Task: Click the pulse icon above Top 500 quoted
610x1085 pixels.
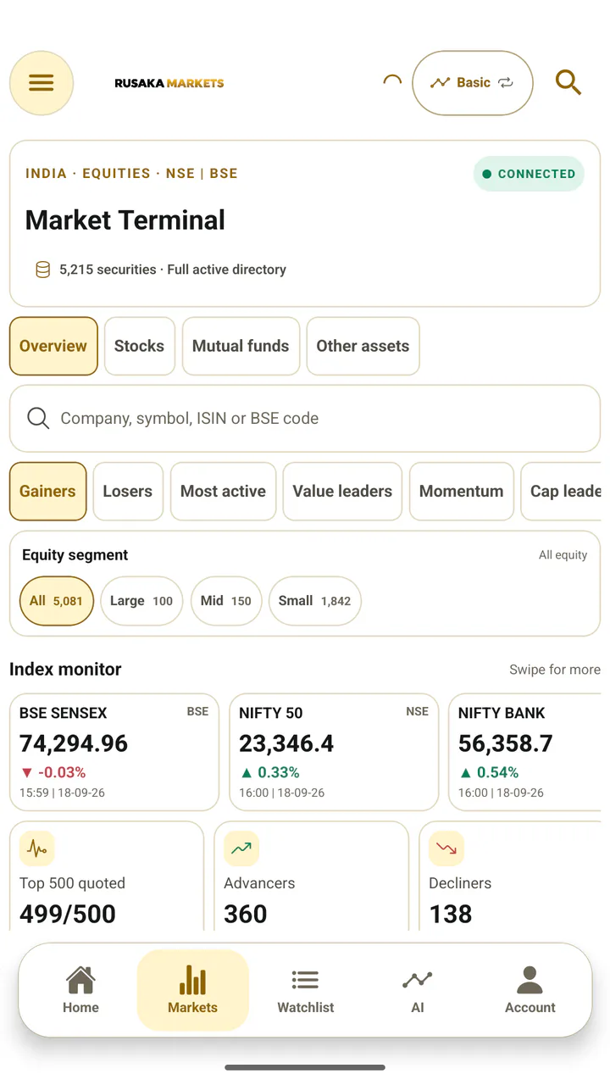Action: coord(37,849)
